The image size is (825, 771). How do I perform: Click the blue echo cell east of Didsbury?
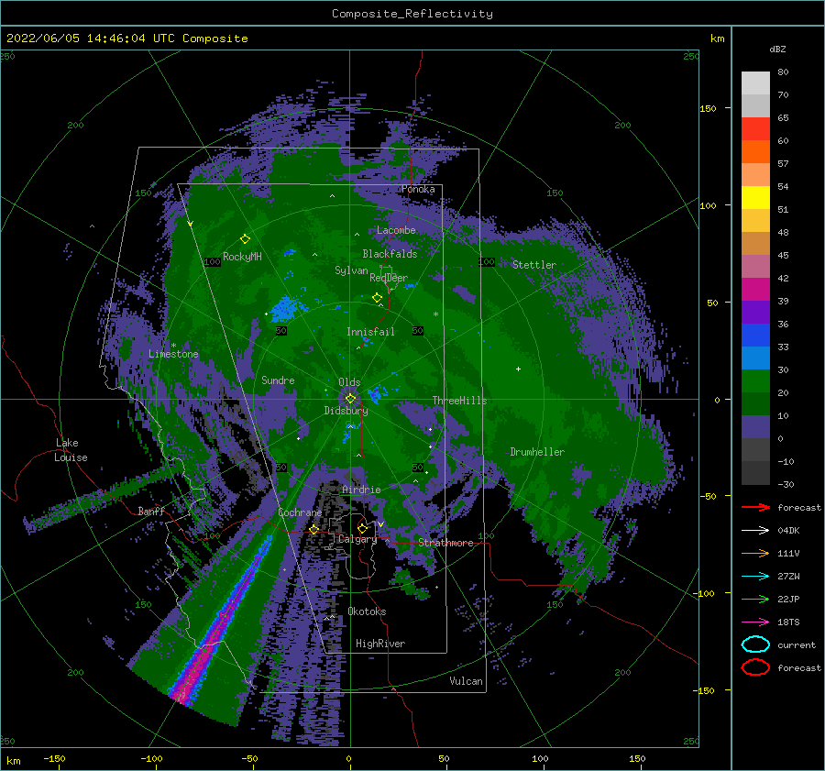tap(377, 392)
